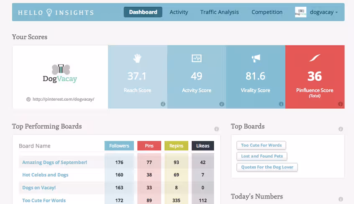Sort by the Pins column header
Viewport: 354px width, 204px height.
coord(149,146)
